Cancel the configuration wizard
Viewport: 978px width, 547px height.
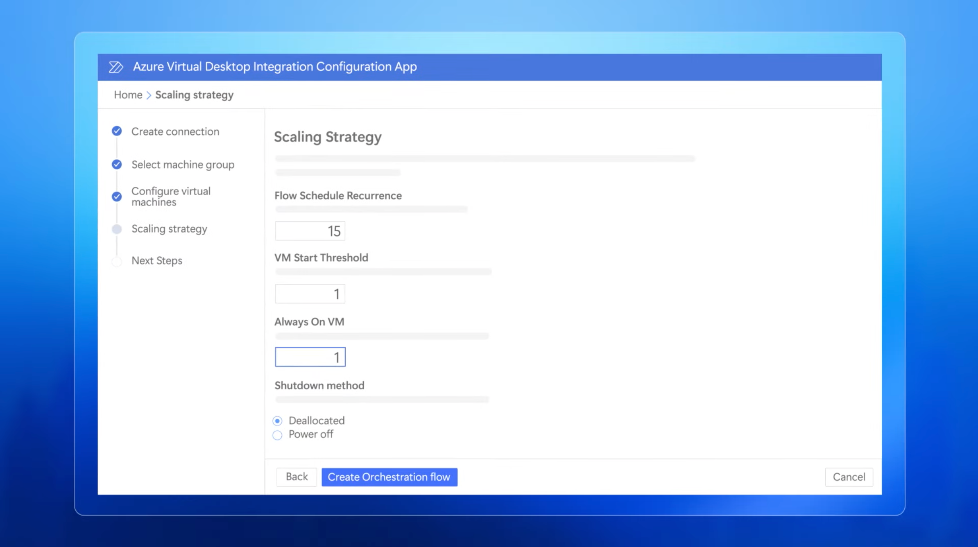[x=849, y=477]
